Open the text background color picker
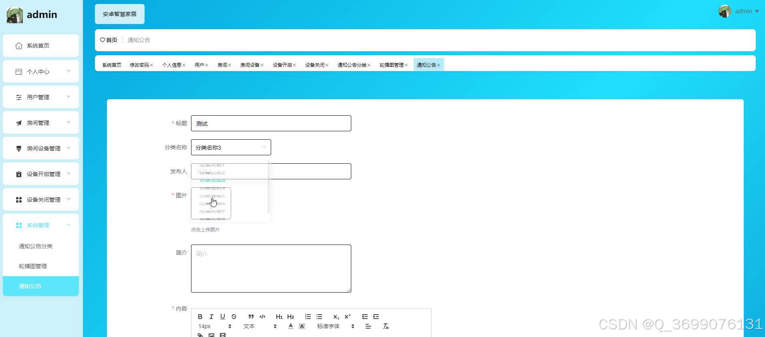Screen dimensions: 765x337 (x=302, y=326)
